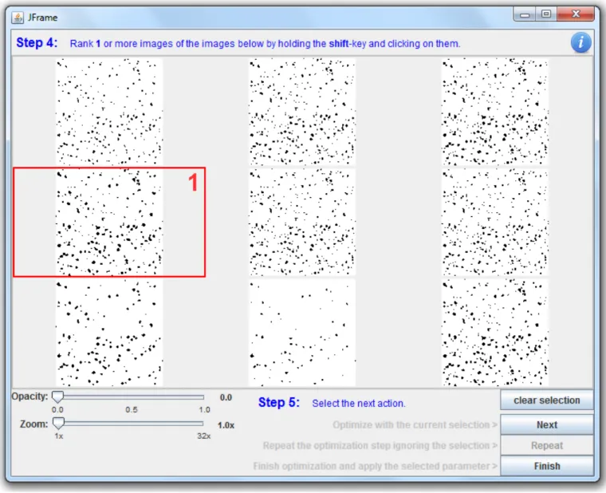The height and width of the screenshot is (493, 606).
Task: Select the sparse bottom-center particle image
Action: click(x=302, y=333)
